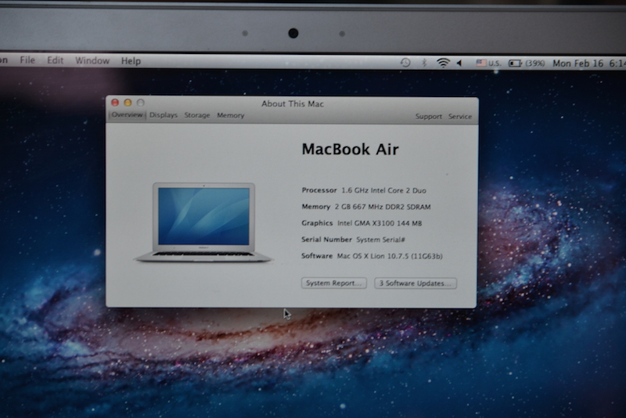The width and height of the screenshot is (626, 418).
Task: Open the System Report button
Action: [x=334, y=283]
